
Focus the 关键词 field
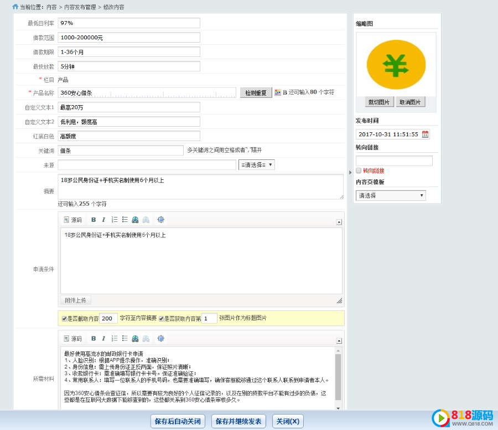[x=121, y=151]
